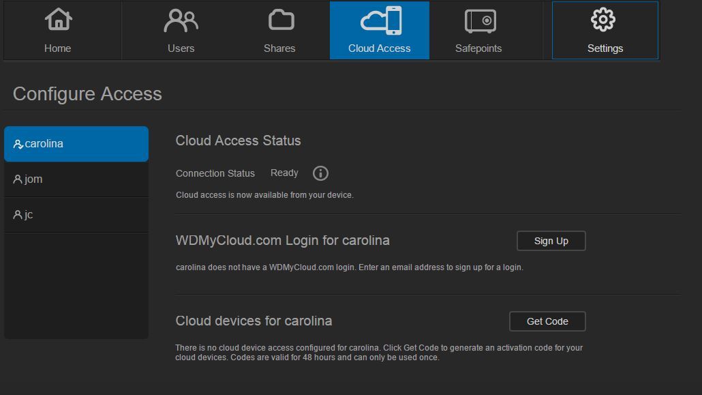The image size is (702, 395).
Task: Open the Settings tab label
Action: [x=605, y=48]
